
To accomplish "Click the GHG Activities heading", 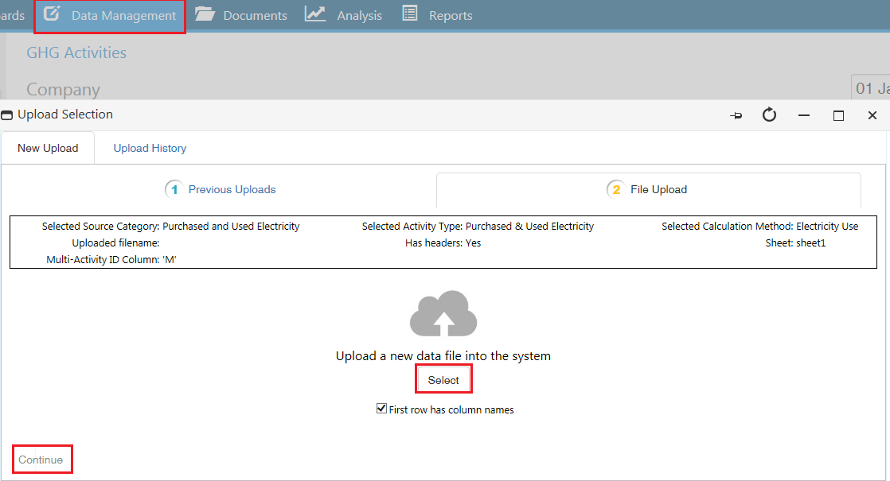I will click(x=76, y=52).
